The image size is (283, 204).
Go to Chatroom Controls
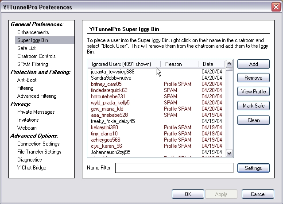(x=36, y=56)
